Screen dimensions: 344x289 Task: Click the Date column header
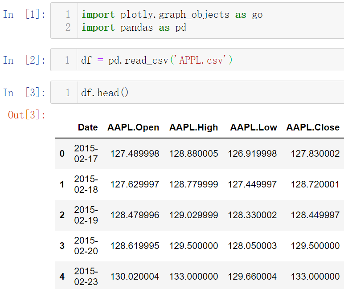pos(88,127)
